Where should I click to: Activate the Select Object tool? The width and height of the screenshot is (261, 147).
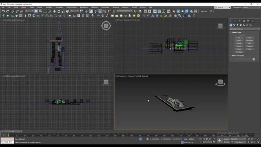click(36, 11)
